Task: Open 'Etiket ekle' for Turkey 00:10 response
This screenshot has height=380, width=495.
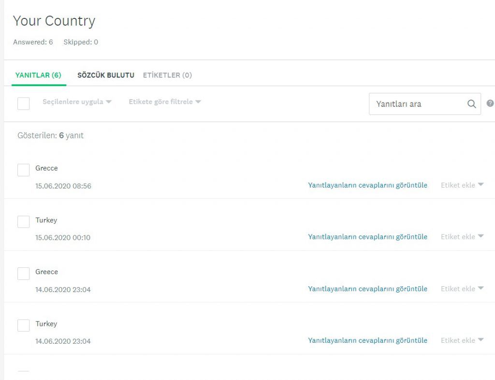Action: (x=462, y=237)
